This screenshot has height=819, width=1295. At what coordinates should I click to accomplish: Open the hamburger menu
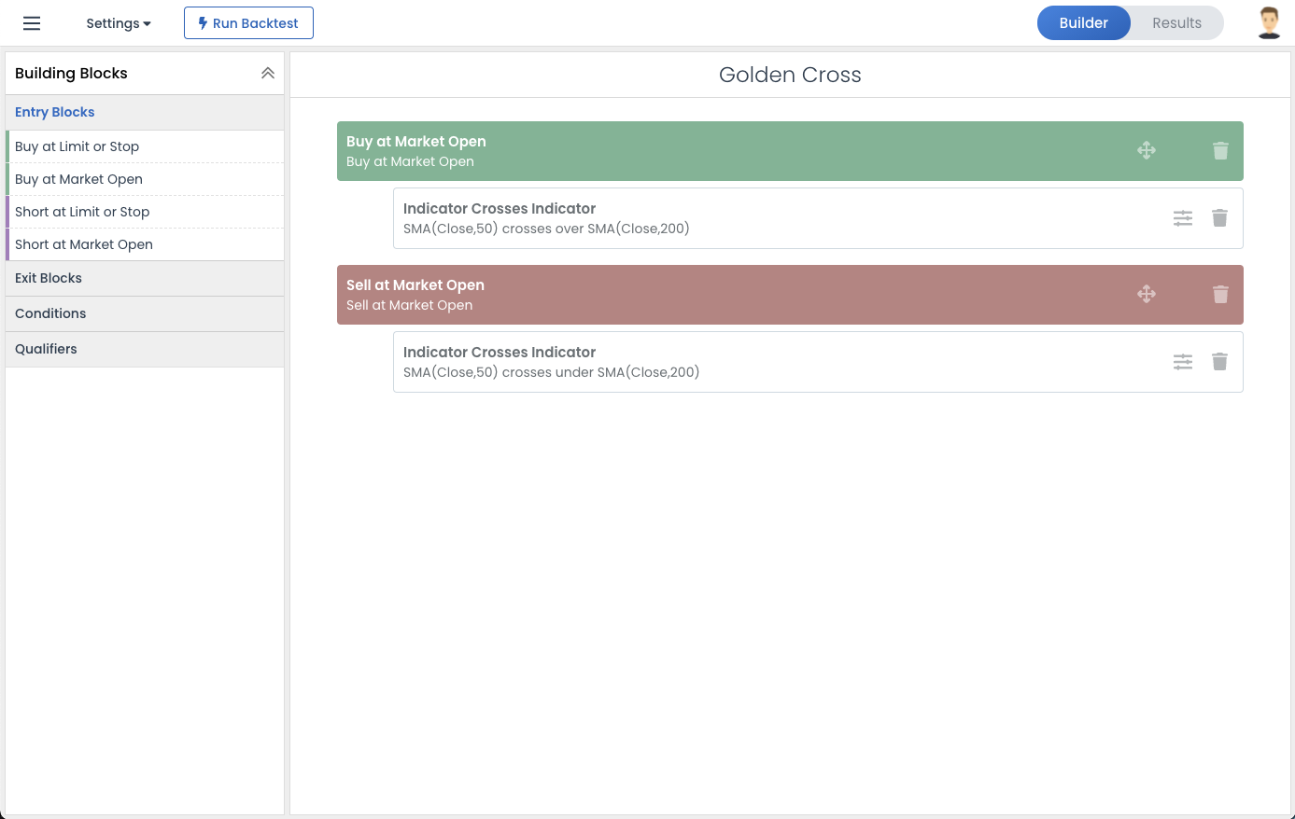(x=32, y=23)
